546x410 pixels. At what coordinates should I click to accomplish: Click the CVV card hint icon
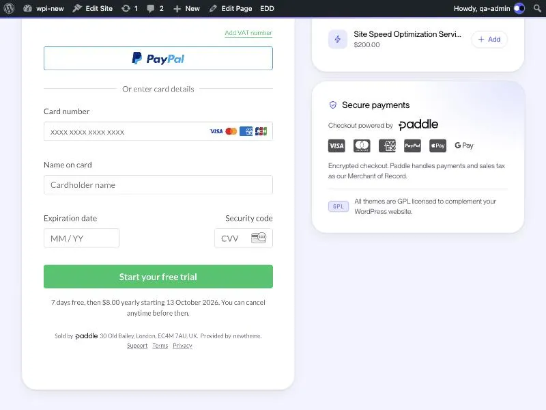pyautogui.click(x=259, y=238)
